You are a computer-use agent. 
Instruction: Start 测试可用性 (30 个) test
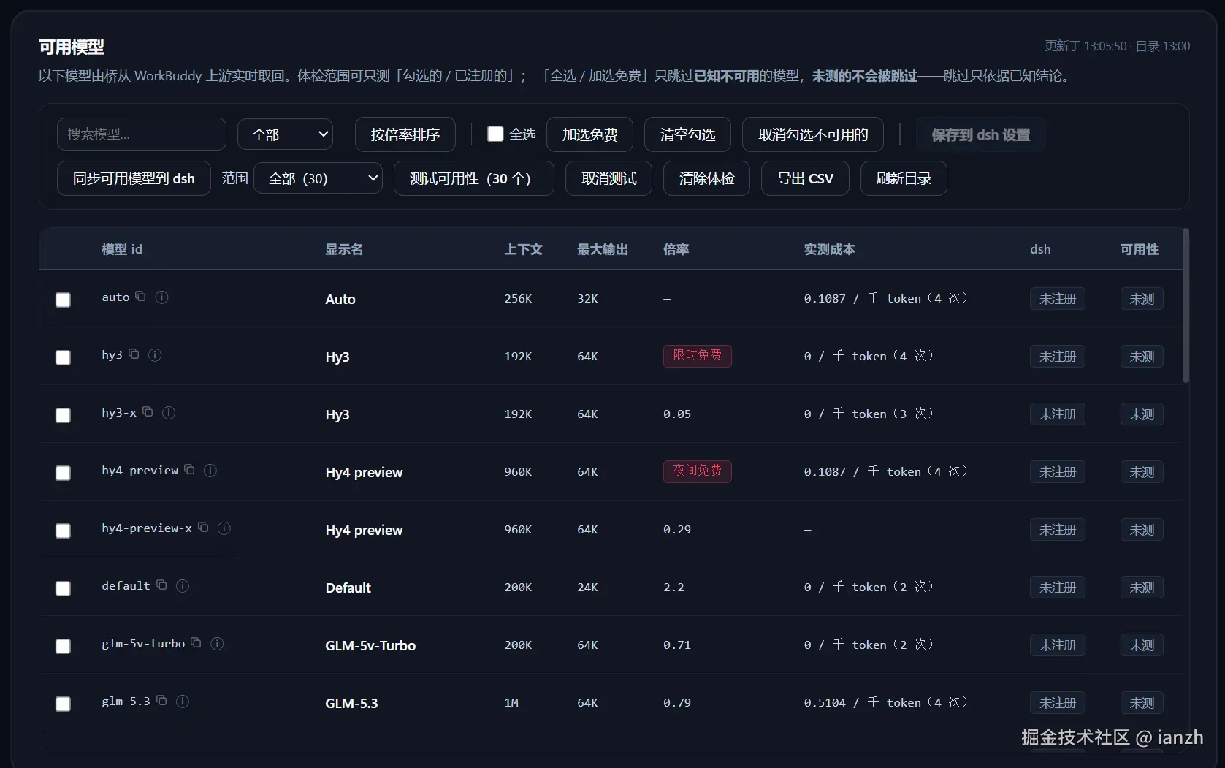pyautogui.click(x=474, y=178)
